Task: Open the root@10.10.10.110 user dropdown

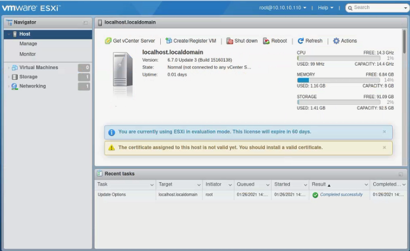Action: (x=283, y=8)
